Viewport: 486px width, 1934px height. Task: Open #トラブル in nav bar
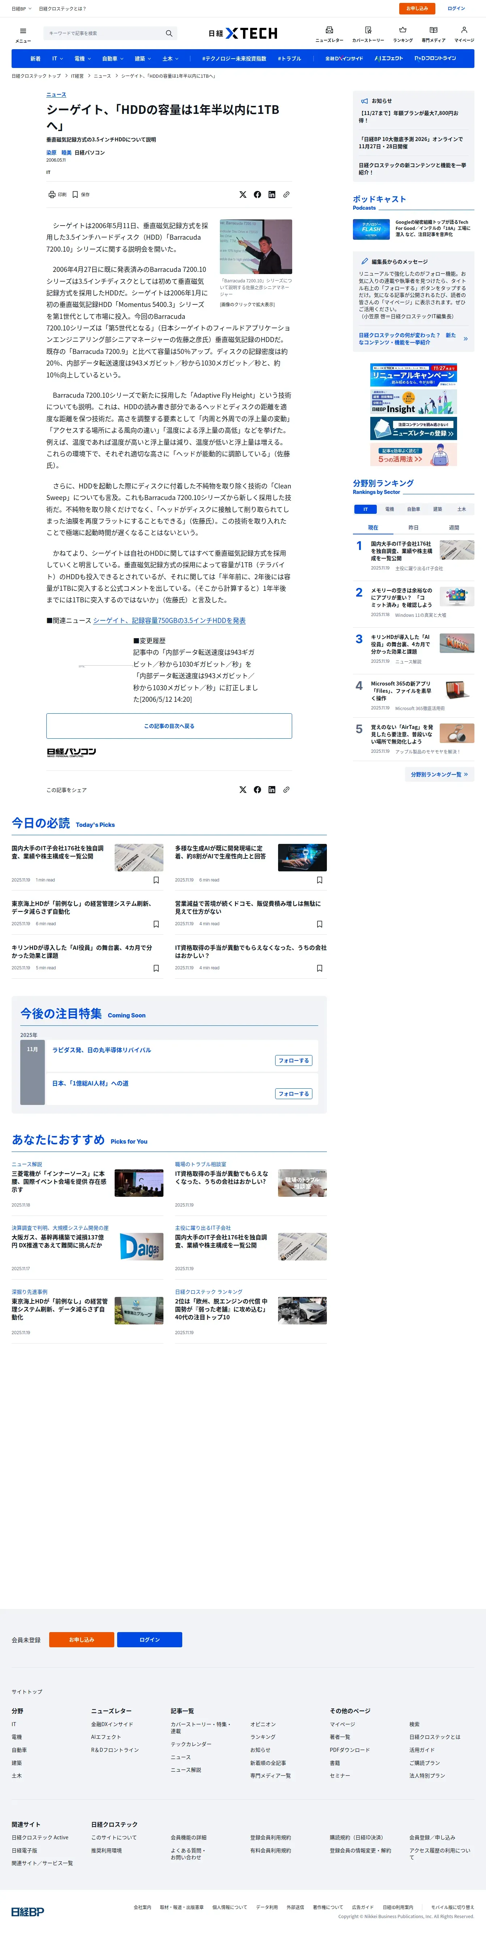pos(289,59)
